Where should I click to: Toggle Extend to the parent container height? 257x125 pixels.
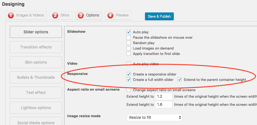[180, 80]
